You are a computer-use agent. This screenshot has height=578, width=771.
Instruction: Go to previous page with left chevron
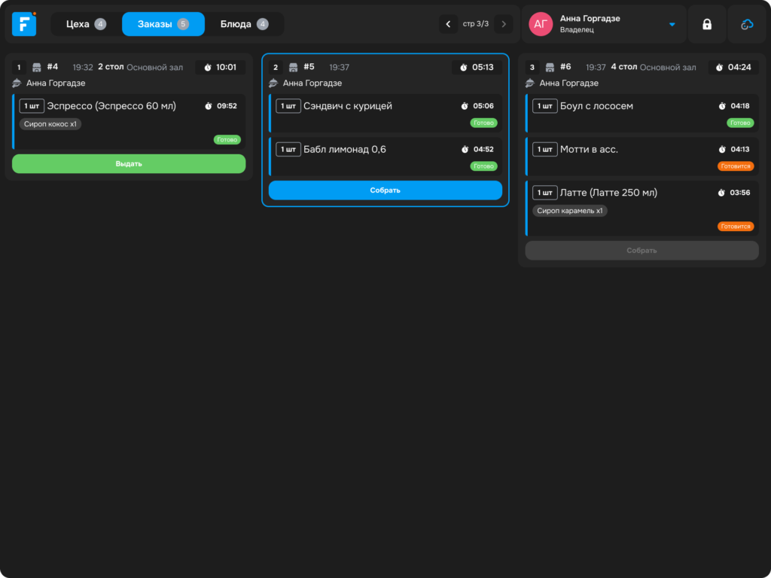[448, 24]
